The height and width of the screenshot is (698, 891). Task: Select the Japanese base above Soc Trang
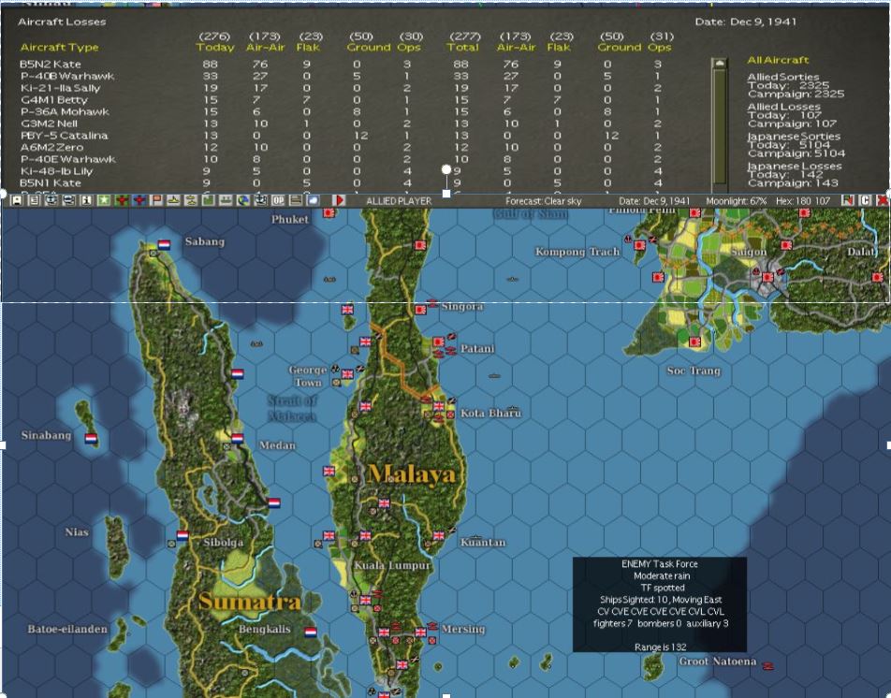tap(694, 342)
